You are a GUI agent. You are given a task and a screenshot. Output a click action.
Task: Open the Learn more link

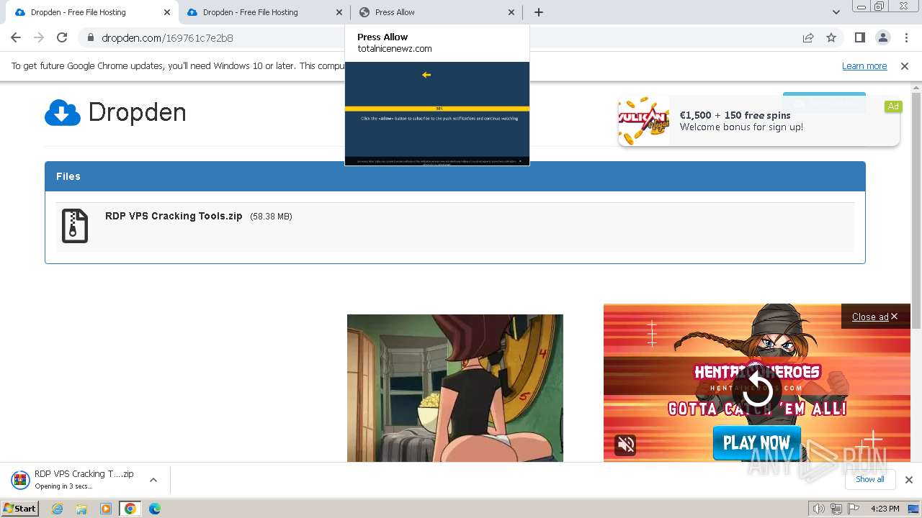point(864,66)
